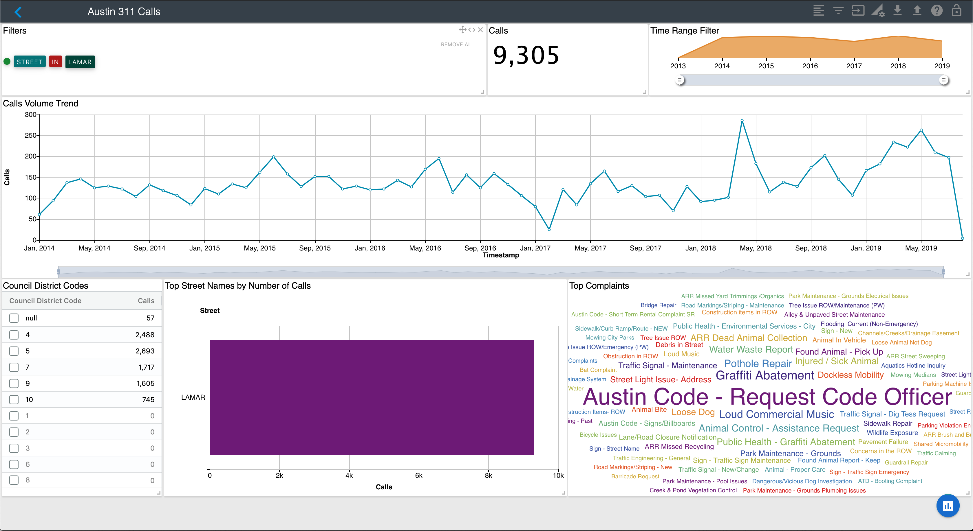The image size is (973, 531).
Task: Go back using the blue chevron arrow
Action: (x=18, y=12)
